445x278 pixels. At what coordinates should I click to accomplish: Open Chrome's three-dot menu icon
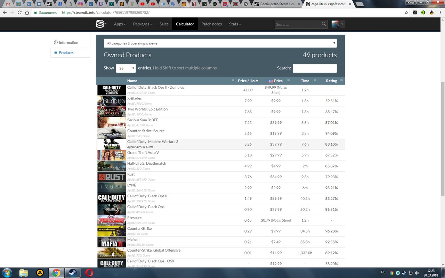(x=440, y=12)
